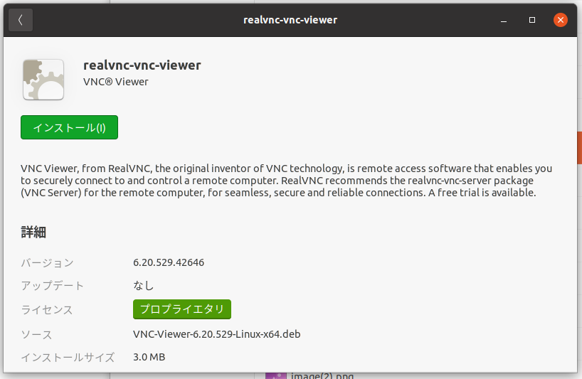Click the install size value 3.0 MB
The image size is (582, 379).
tap(149, 357)
